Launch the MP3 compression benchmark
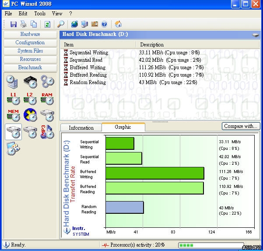The height and width of the screenshot is (251, 263). [47, 132]
